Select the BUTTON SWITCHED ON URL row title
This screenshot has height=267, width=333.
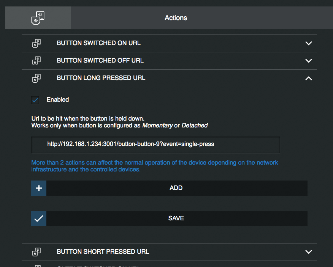[98, 43]
